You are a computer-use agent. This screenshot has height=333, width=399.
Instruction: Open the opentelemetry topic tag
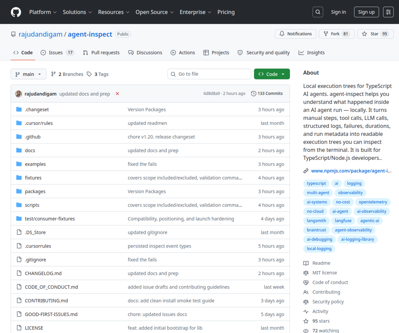coord(373,202)
